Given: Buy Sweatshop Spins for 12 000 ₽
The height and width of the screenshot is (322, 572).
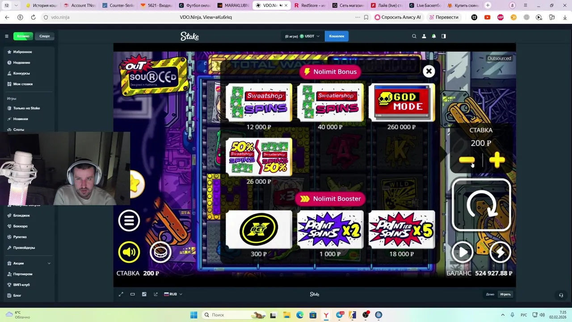Looking at the screenshot, I should pos(259,102).
